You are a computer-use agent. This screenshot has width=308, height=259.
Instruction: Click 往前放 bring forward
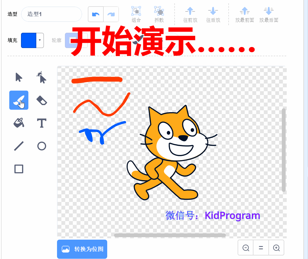click(x=190, y=14)
